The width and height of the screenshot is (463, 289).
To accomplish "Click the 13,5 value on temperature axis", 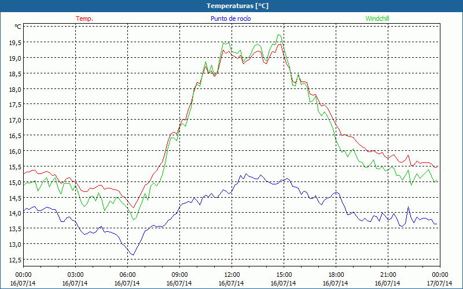I will 15,229.
